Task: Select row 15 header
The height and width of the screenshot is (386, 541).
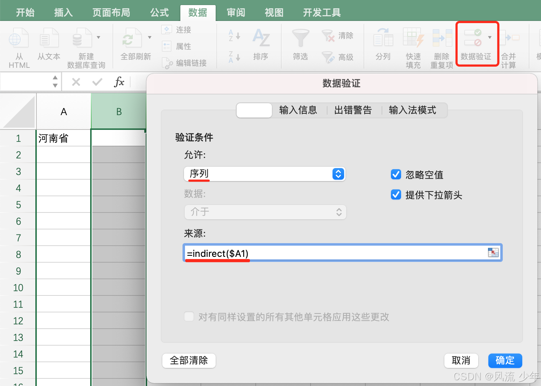Action: pyautogui.click(x=18, y=371)
